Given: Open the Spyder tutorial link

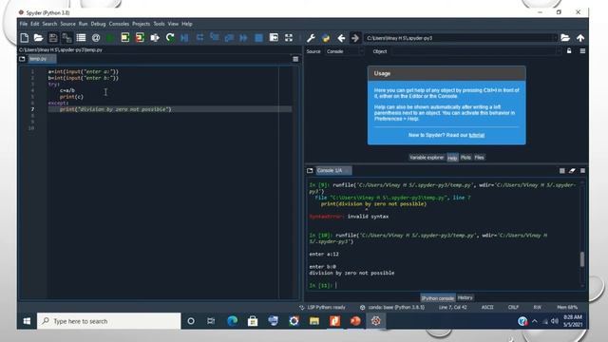Looking at the screenshot, I should (x=477, y=135).
